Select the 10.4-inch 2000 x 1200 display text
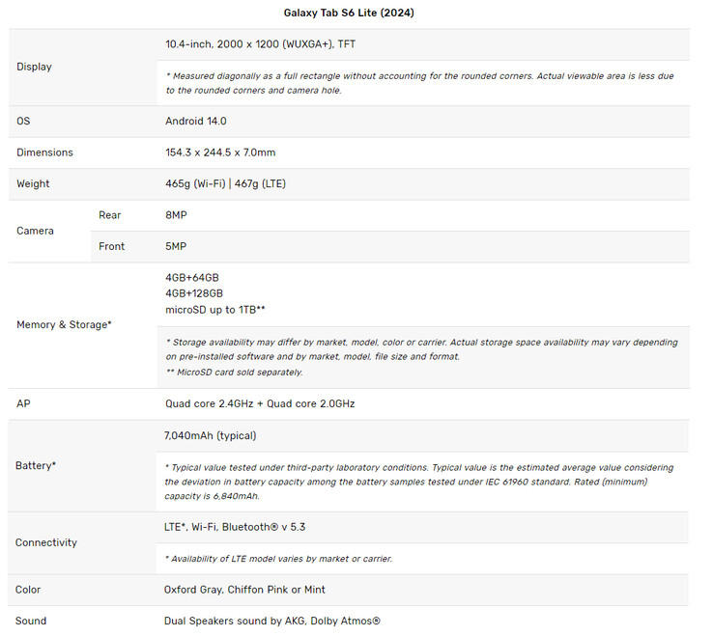Screen dimensions: 713x636 (x=261, y=43)
